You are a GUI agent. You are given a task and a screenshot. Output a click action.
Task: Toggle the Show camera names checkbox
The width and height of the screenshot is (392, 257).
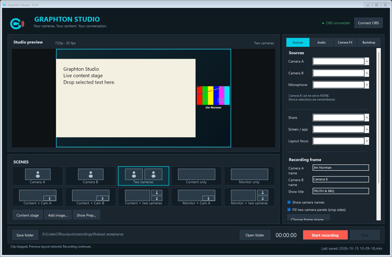pyautogui.click(x=289, y=202)
